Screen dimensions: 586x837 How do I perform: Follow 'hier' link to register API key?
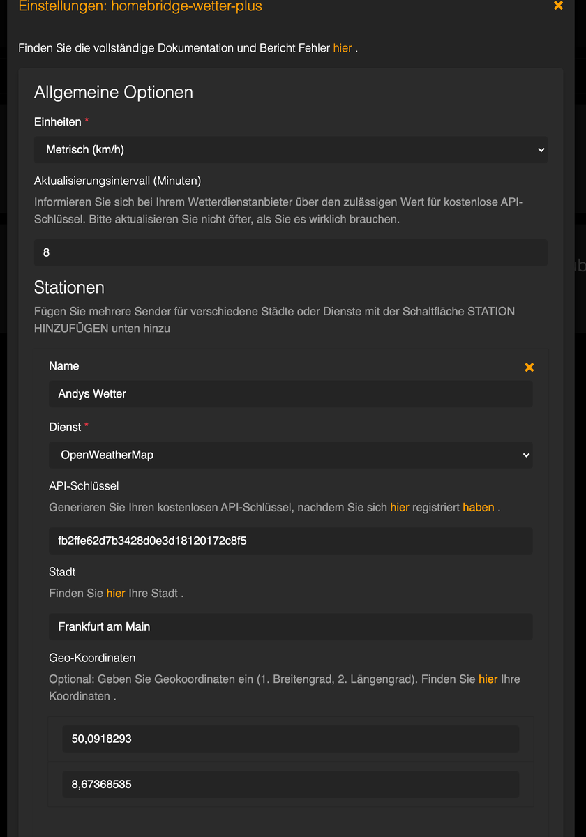(399, 507)
